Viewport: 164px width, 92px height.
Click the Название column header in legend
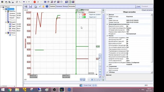click(95, 12)
